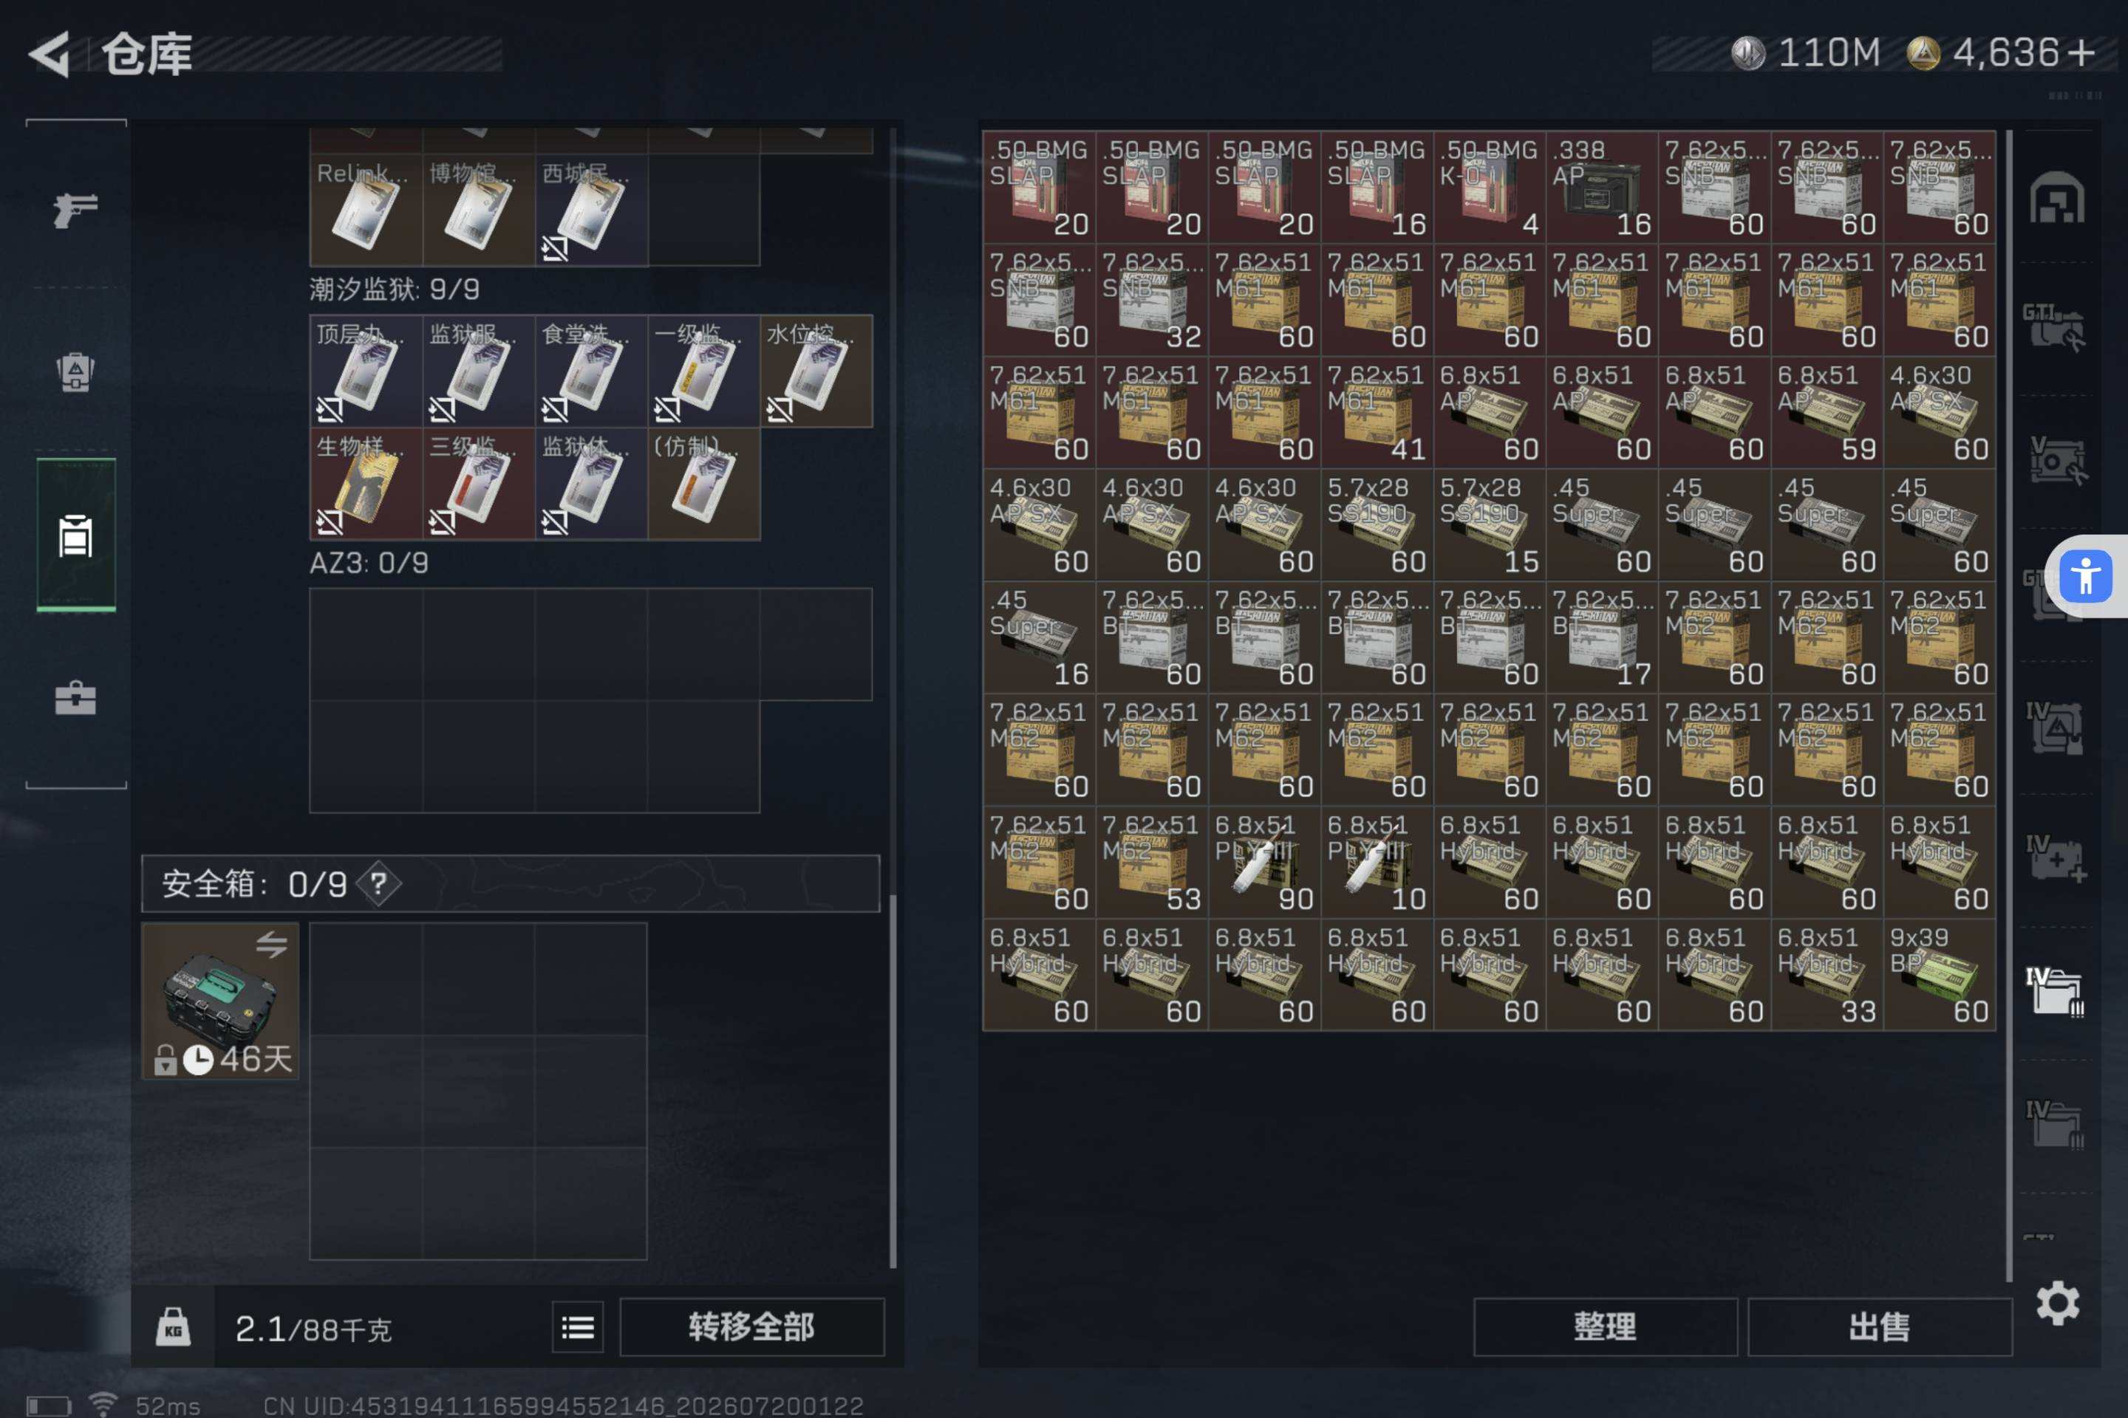Click the 转移全部 button
Image resolution: width=2128 pixels, height=1418 pixels.
click(x=751, y=1326)
